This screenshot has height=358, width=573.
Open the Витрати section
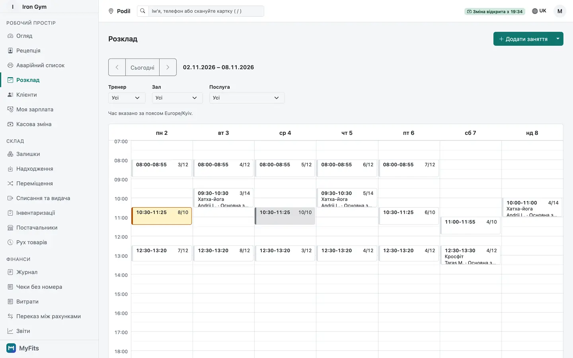coord(49,302)
